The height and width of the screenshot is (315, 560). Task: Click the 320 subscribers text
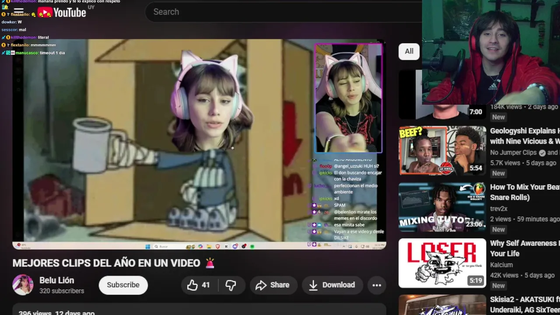tap(62, 291)
